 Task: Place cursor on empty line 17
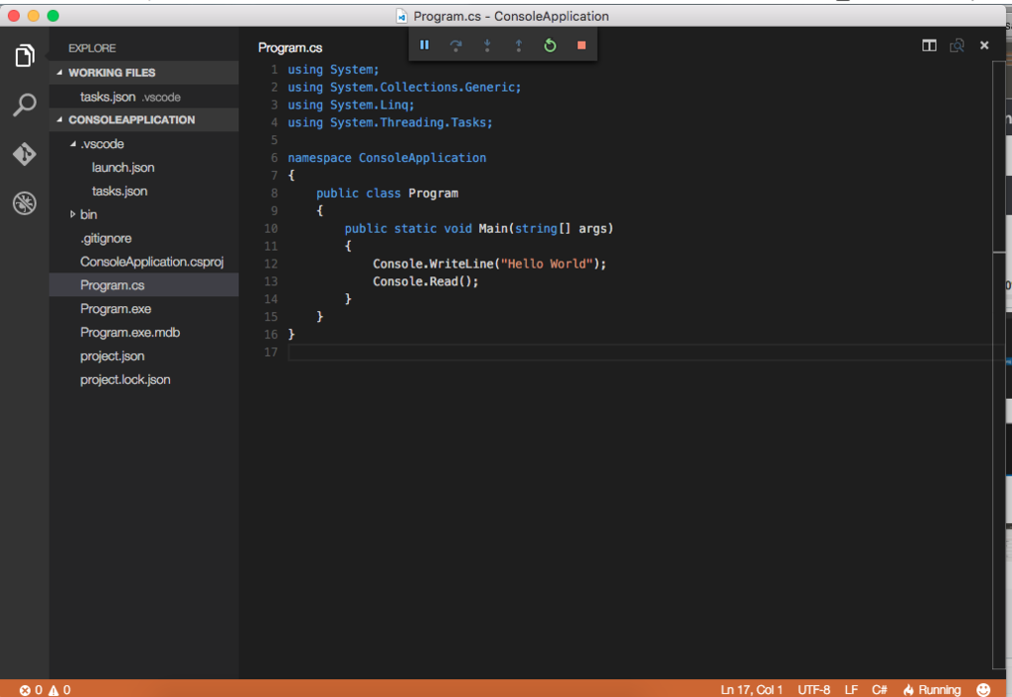tap(639, 352)
